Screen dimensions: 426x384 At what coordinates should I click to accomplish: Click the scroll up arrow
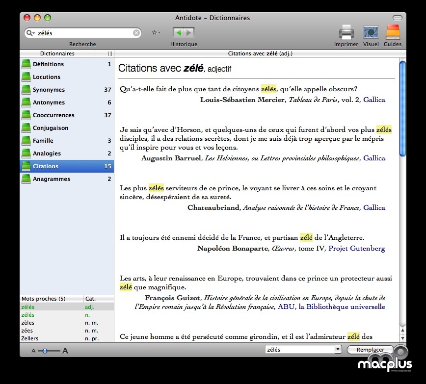(x=402, y=330)
